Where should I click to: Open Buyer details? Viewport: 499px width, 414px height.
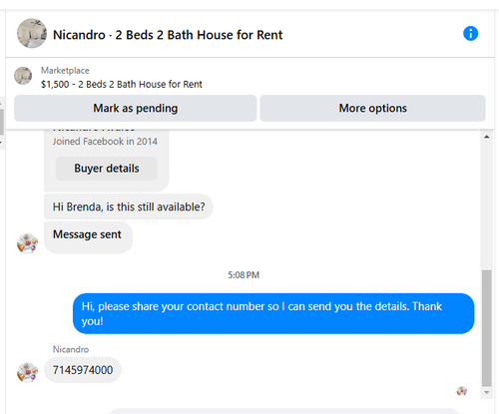(107, 169)
